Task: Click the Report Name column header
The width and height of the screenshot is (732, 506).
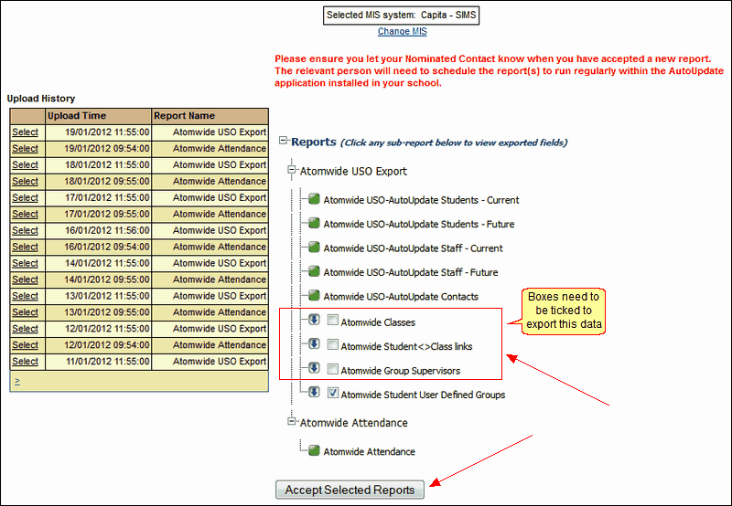Action: click(x=210, y=116)
